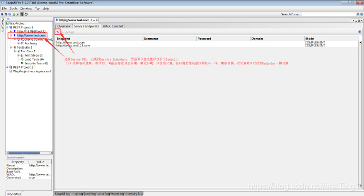This screenshot has width=364, height=196.
Task: Open Preferences wrench-and-screwdriver toolbar icon
Action: pyautogui.click(x=18, y=14)
